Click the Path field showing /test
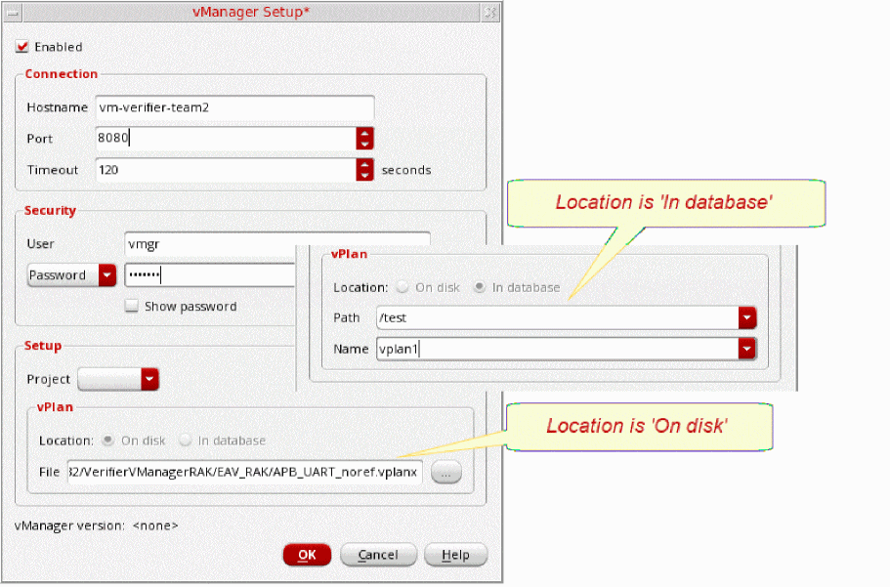The height and width of the screenshot is (587, 890). 558,317
